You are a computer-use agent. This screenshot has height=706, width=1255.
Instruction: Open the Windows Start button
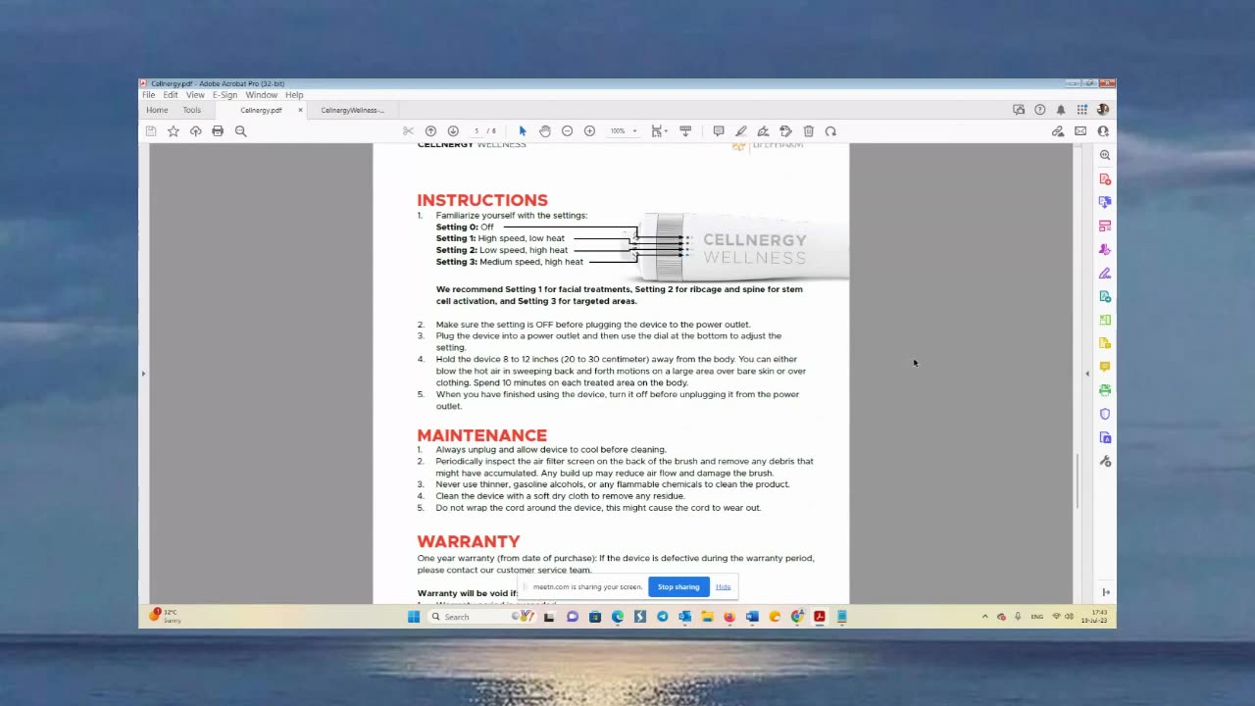coord(414,617)
